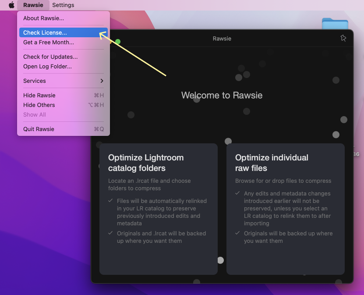Click the green zoom window button
The image size is (364, 295).
point(118,42)
